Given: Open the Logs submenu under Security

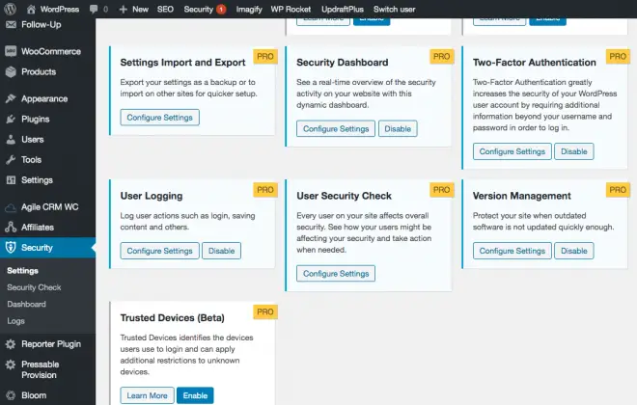Looking at the screenshot, I should tap(16, 320).
